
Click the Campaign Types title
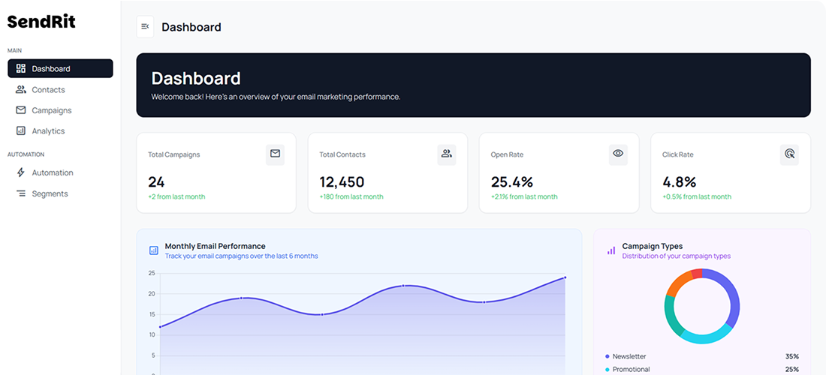[x=652, y=246]
